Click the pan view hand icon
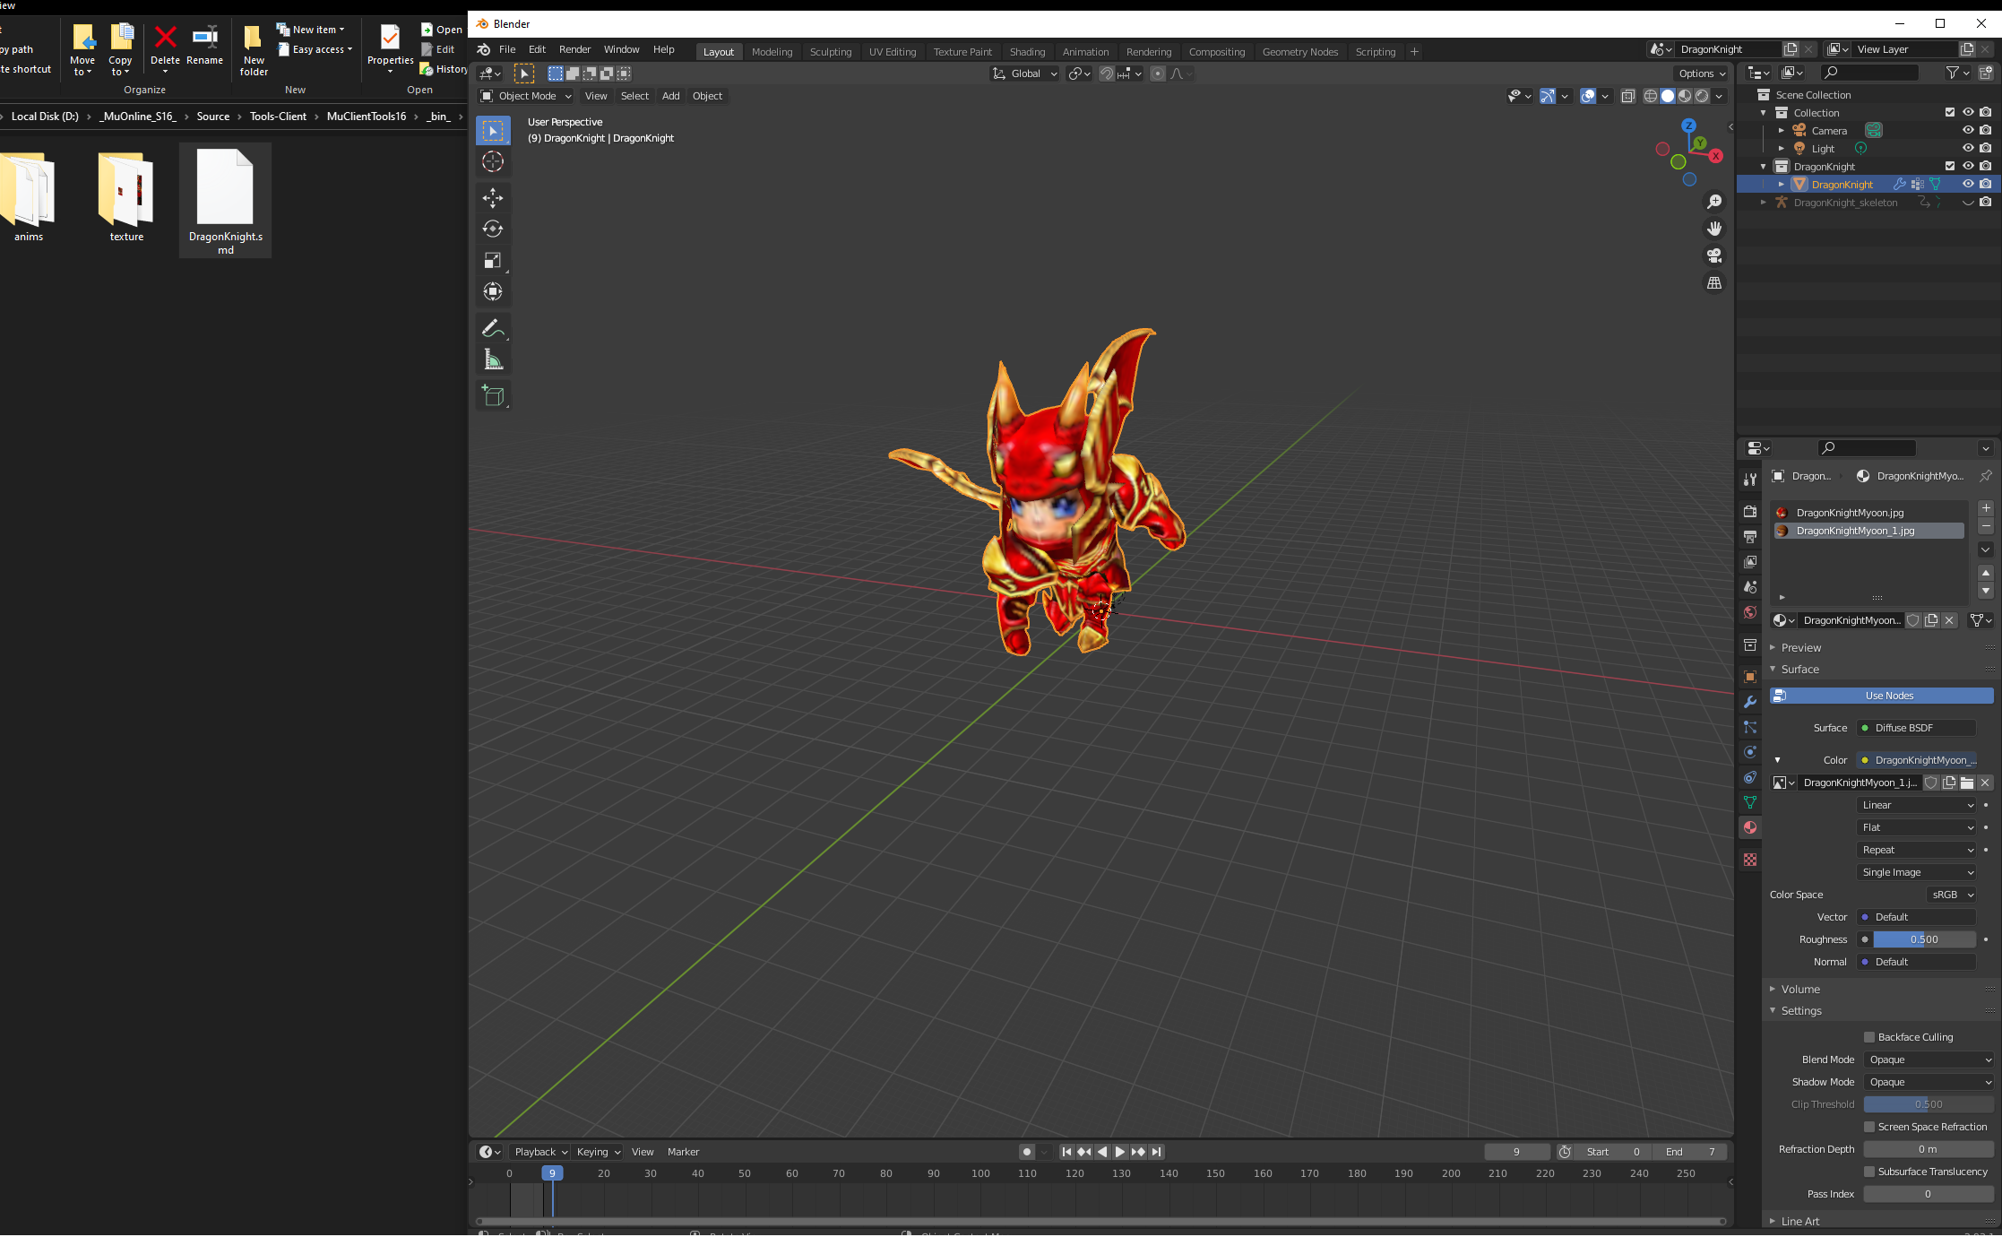Screen dimensions: 2002x1237 click(1714, 229)
